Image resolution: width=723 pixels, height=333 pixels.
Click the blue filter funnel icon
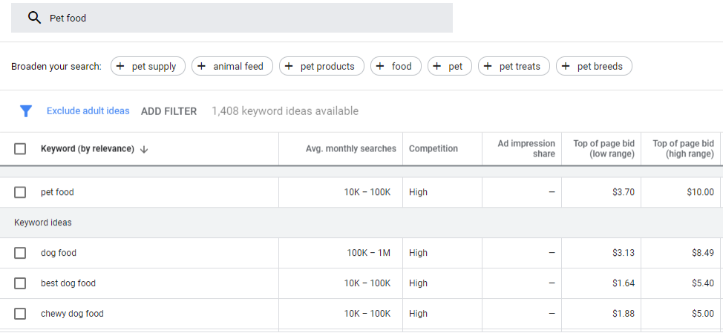point(26,111)
